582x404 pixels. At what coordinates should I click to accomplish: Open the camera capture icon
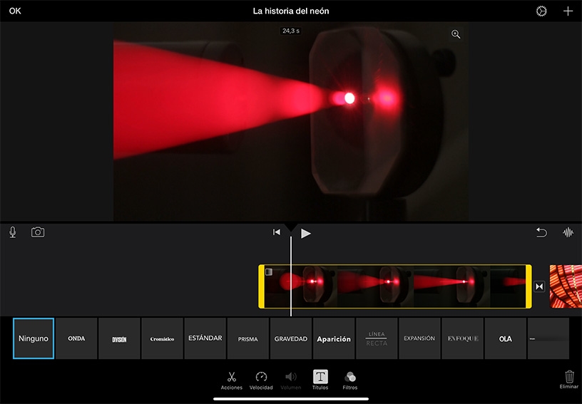38,232
